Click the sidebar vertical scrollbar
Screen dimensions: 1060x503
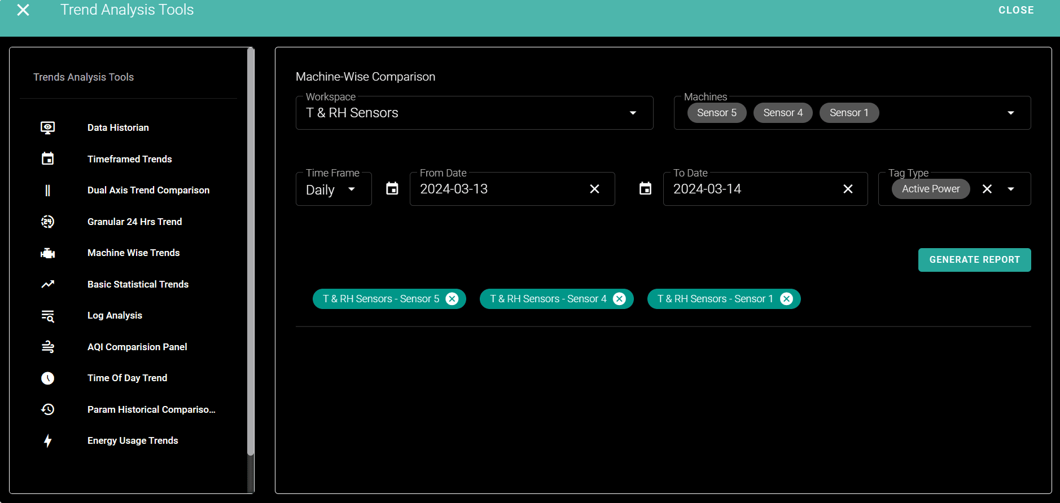[x=251, y=254]
